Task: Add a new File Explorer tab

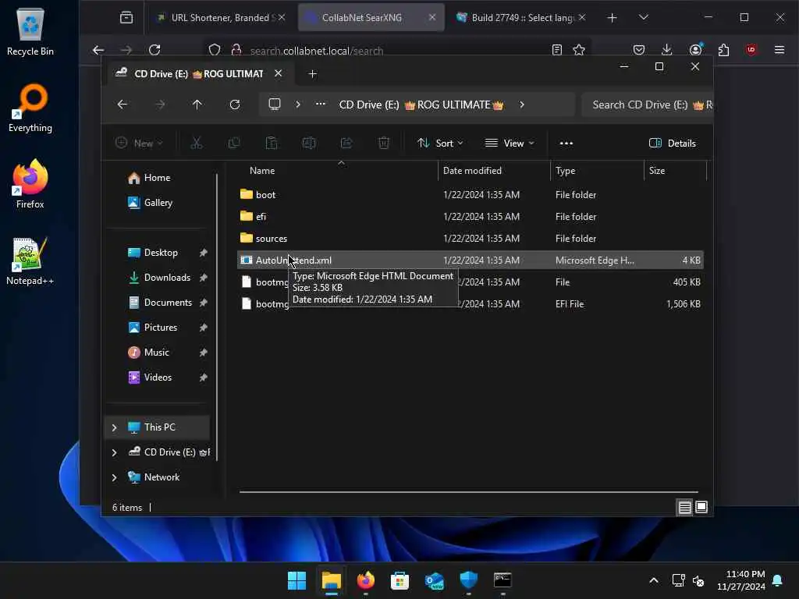Action: [x=312, y=74]
